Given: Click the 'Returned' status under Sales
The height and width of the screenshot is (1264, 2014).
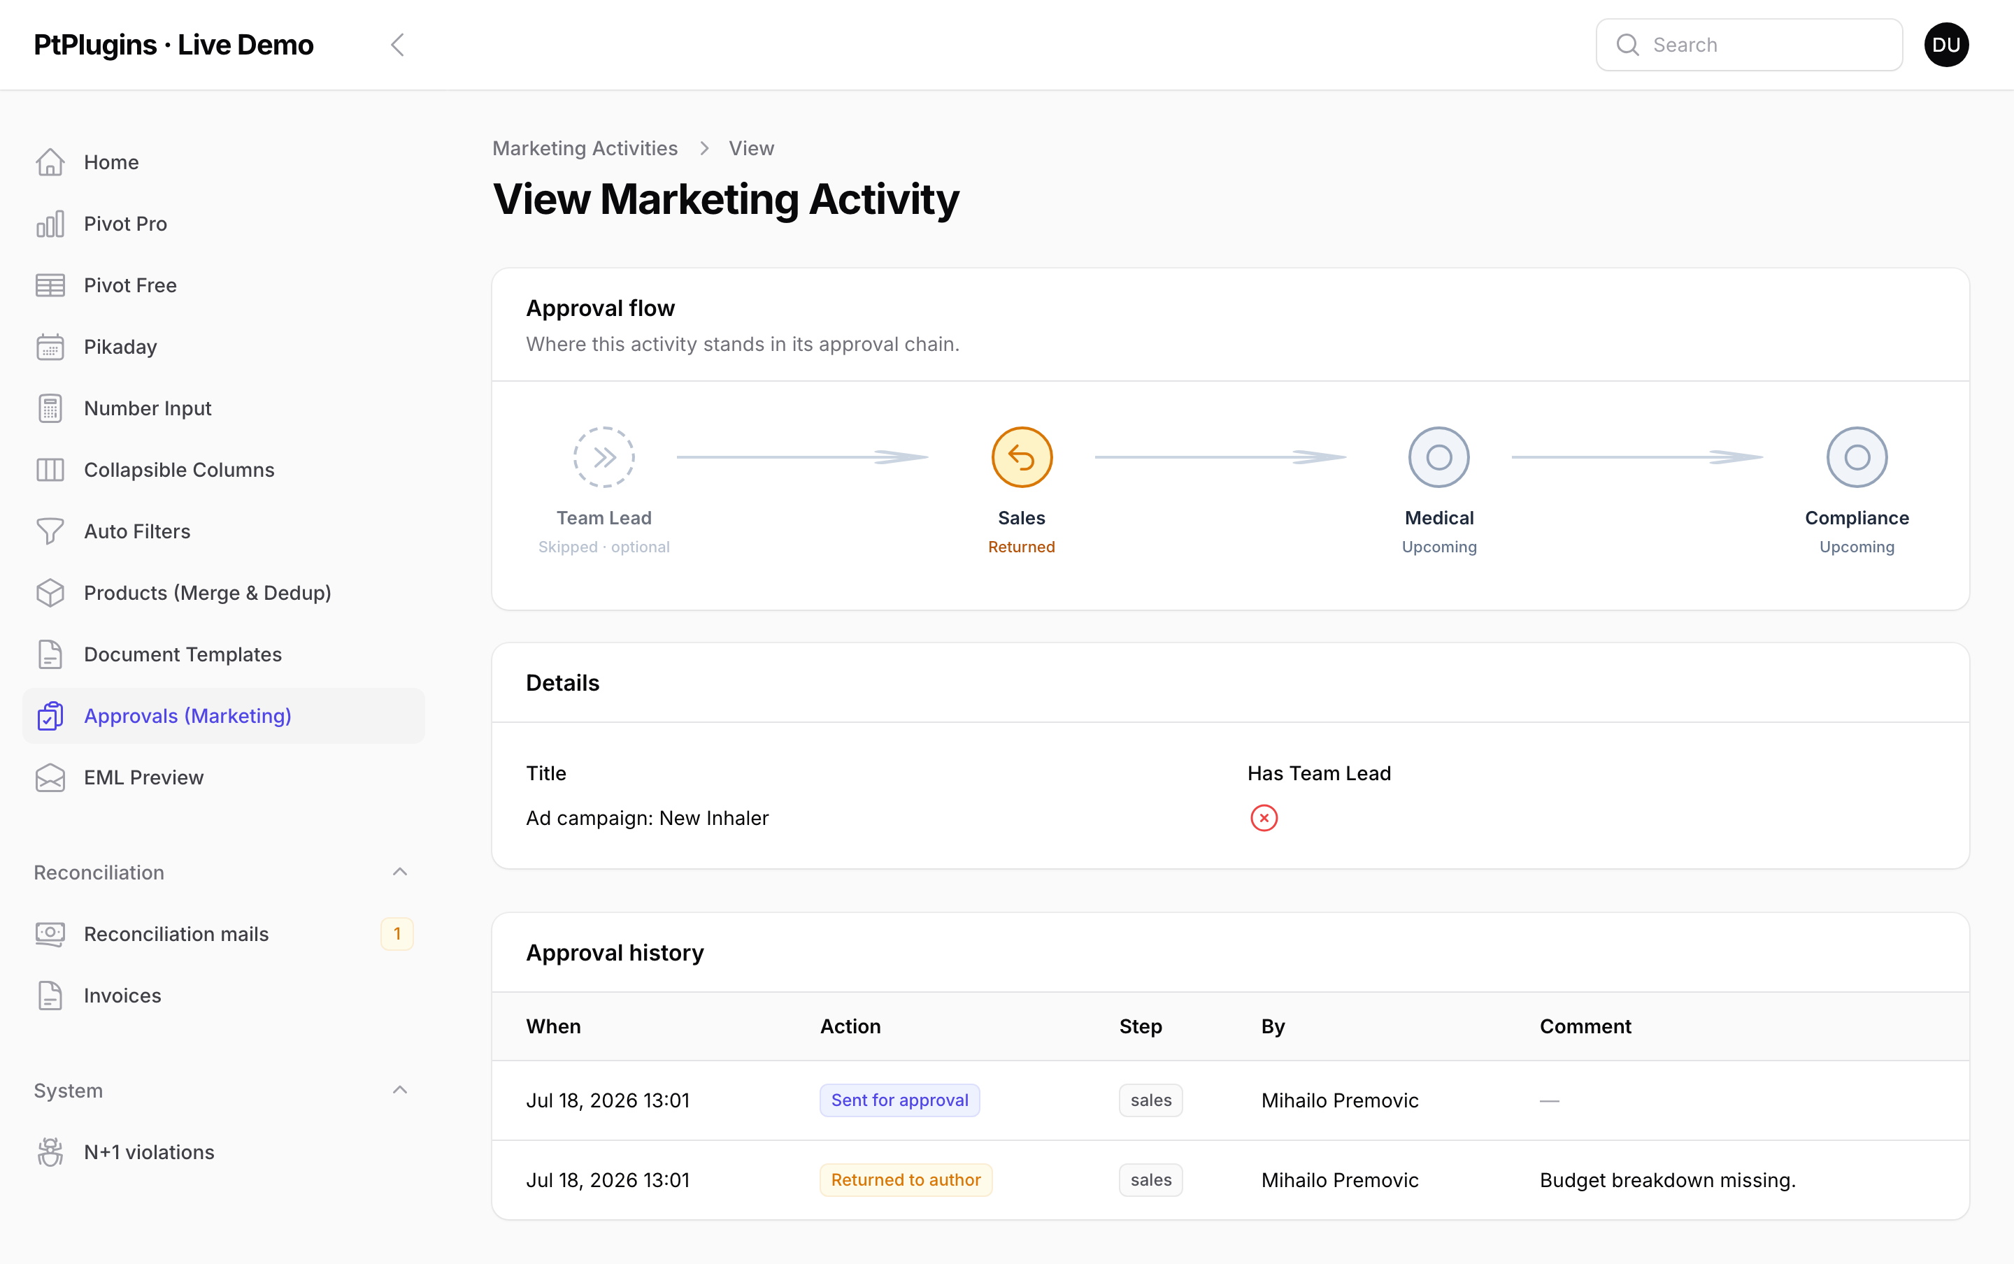Looking at the screenshot, I should click(1022, 547).
